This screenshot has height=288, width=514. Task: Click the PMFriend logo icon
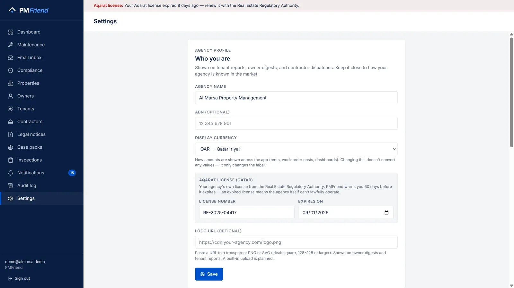(12, 10)
